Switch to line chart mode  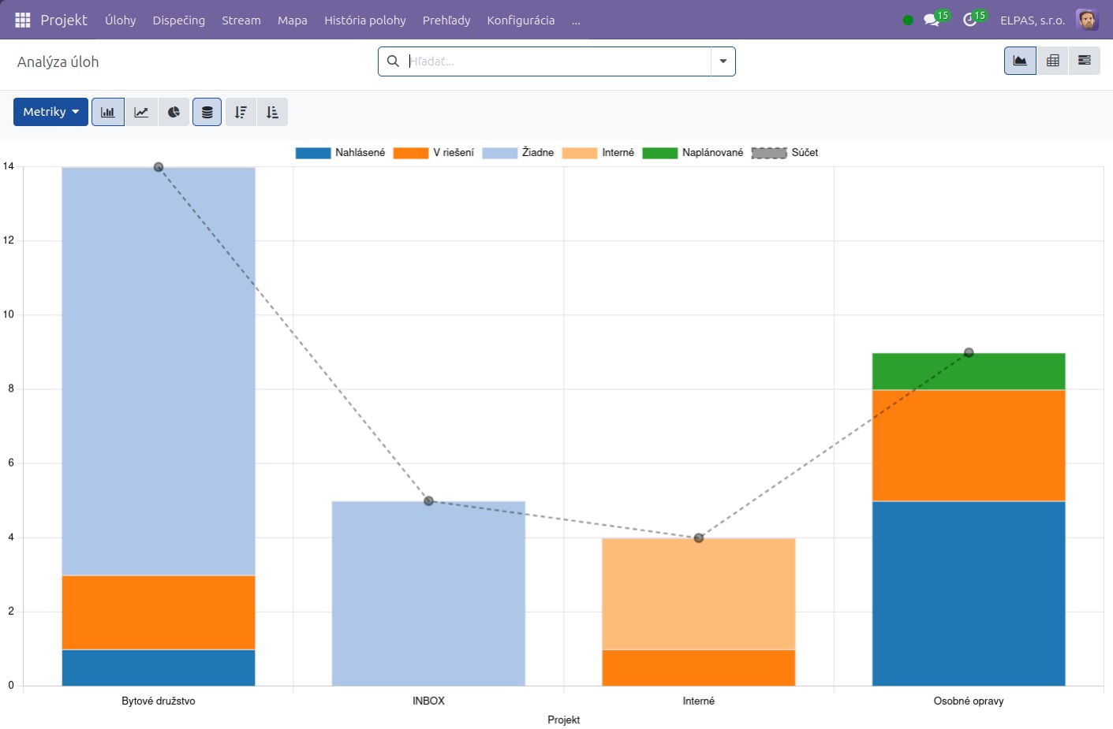[x=141, y=112]
